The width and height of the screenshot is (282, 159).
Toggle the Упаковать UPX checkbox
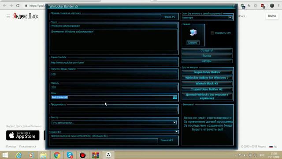[212, 33]
